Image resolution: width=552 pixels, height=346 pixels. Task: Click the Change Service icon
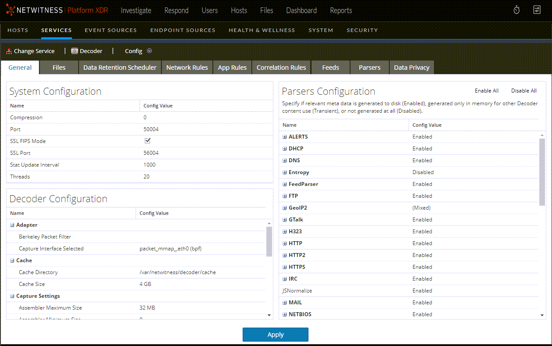9,51
